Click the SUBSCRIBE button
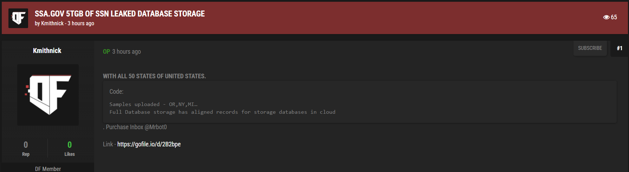629x172 pixels. click(x=590, y=48)
